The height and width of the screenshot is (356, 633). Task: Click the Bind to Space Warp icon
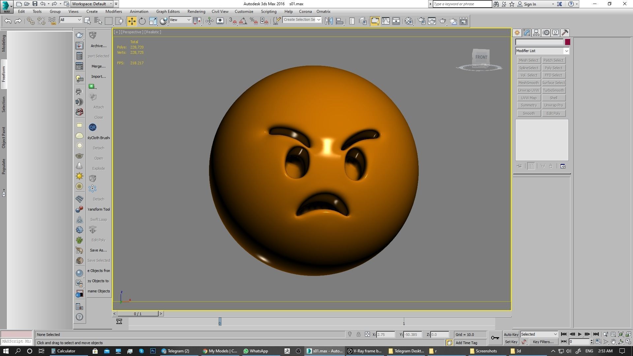tap(52, 21)
